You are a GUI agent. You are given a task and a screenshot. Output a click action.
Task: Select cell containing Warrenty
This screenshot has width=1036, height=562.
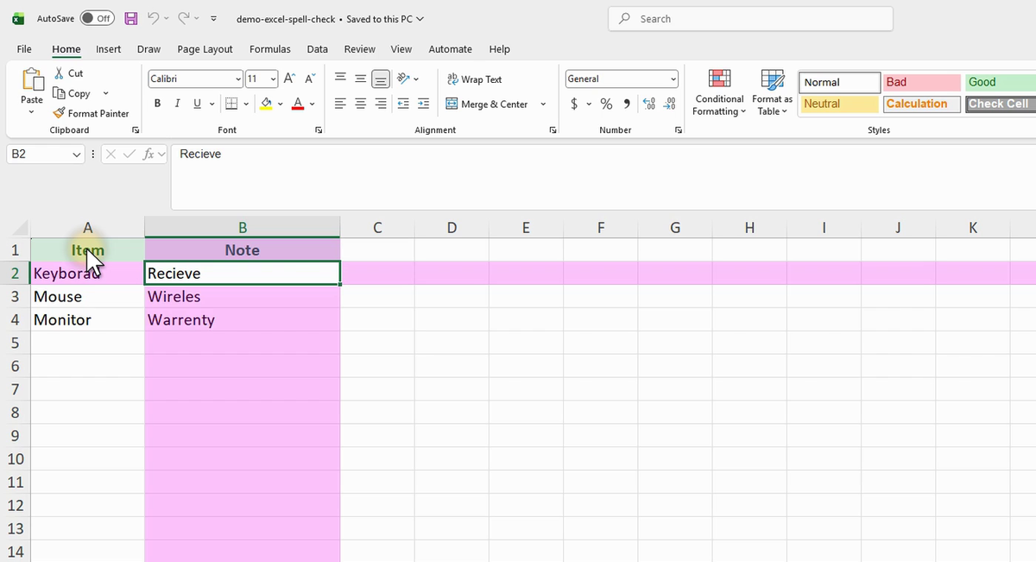[243, 319]
